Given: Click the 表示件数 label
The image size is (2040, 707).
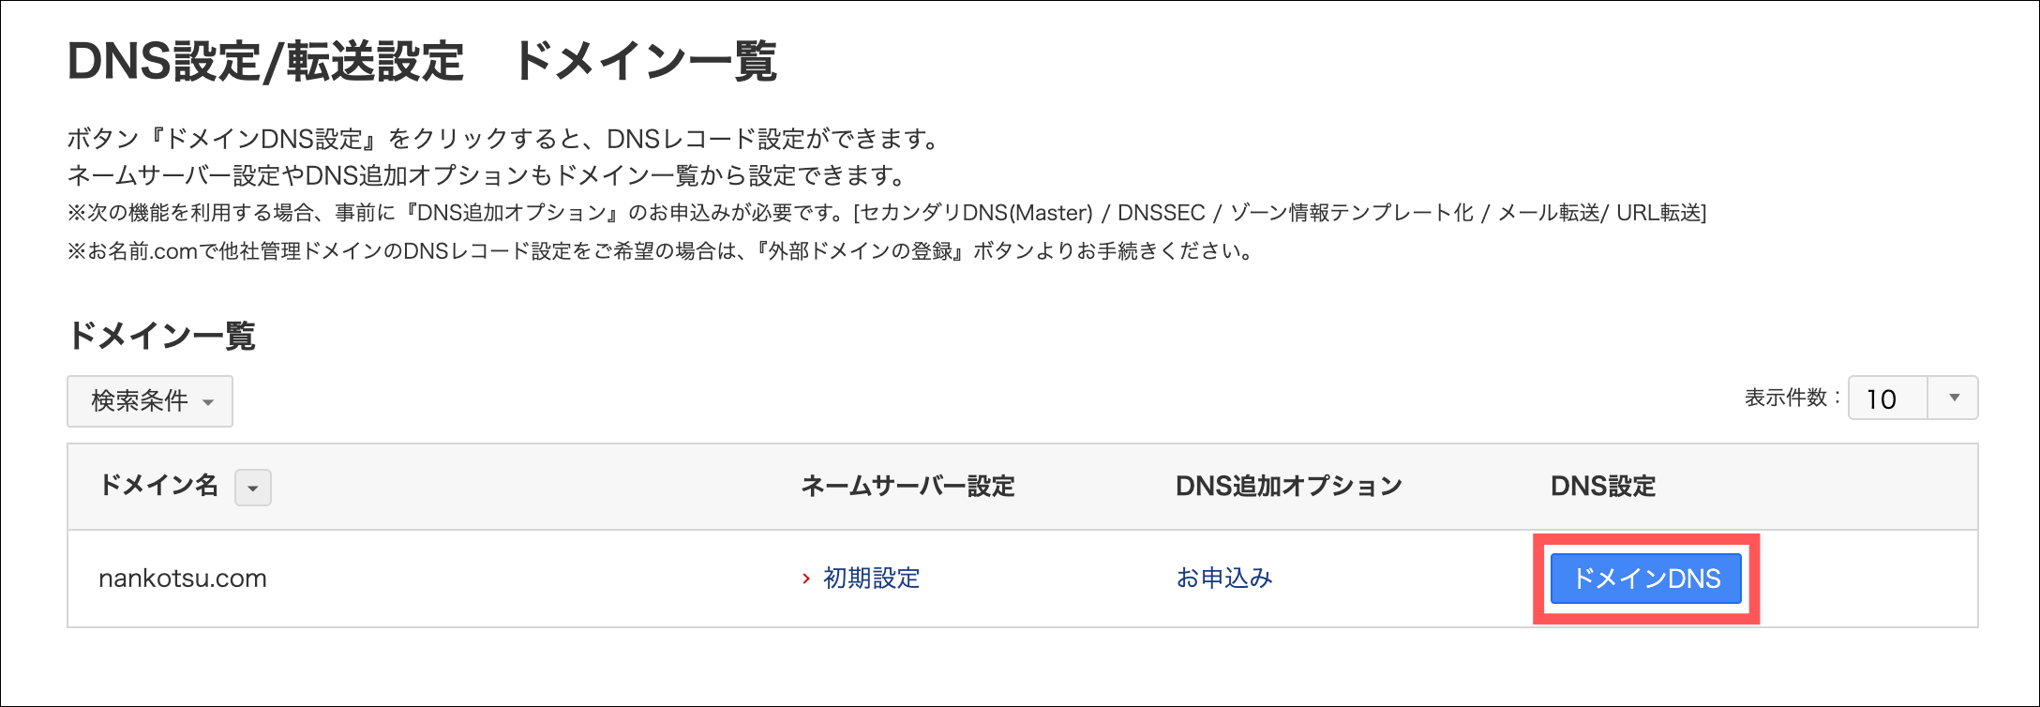Looking at the screenshot, I should (1791, 399).
